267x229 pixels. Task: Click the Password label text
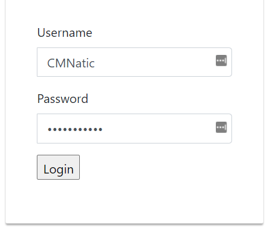[x=63, y=99]
